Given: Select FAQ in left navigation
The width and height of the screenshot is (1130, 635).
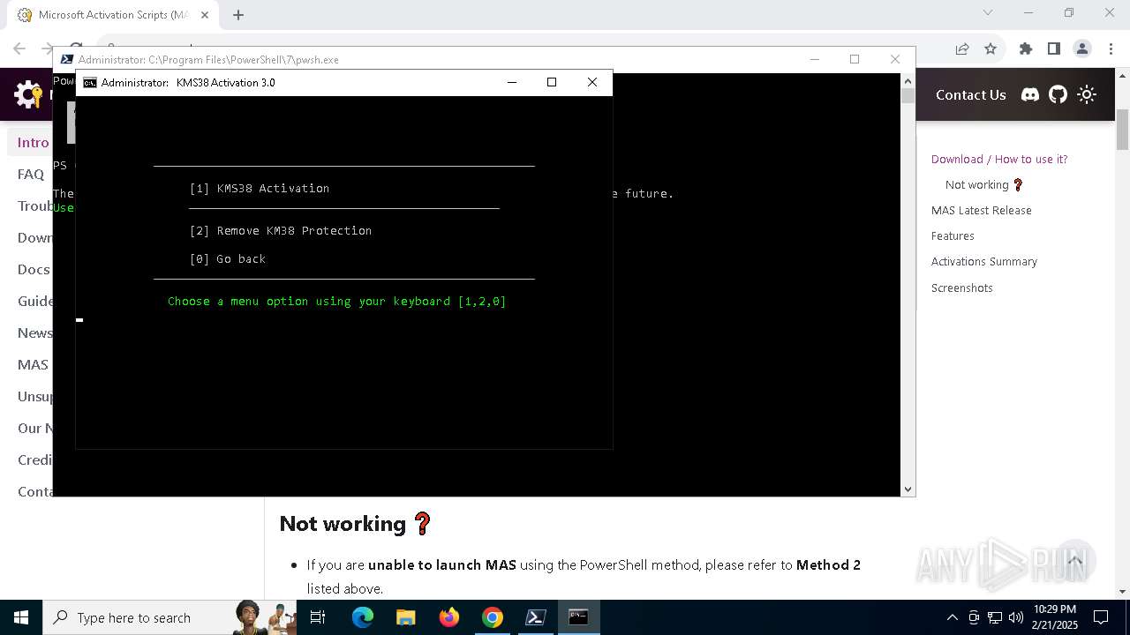Looking at the screenshot, I should pyautogui.click(x=30, y=174).
